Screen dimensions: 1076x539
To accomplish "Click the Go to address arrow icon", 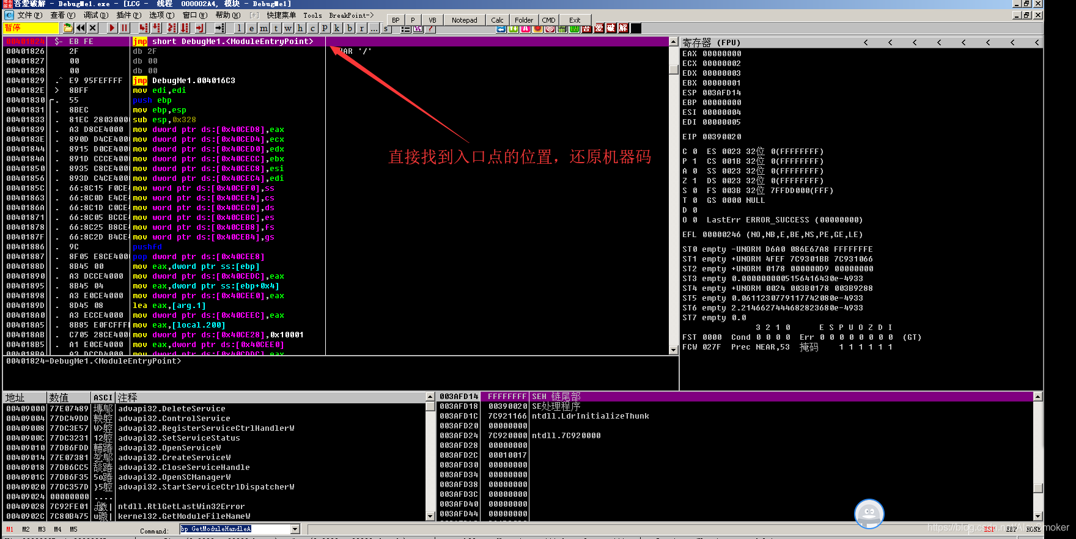I will pyautogui.click(x=220, y=28).
